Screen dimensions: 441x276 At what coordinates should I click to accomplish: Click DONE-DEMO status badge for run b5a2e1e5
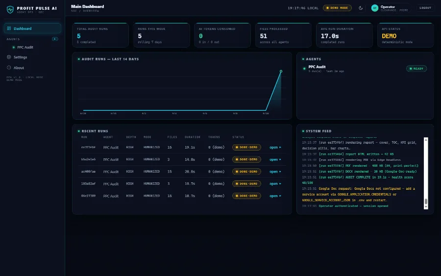[x=246, y=159]
